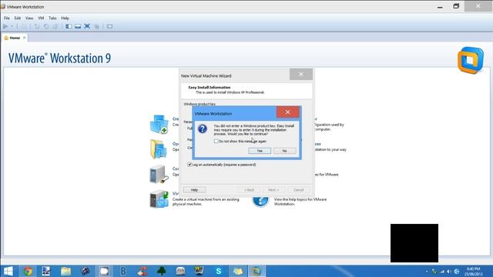Click the Virtualize a Physical Machine icon
Viewport: 493px width, 277px height.
click(159, 199)
